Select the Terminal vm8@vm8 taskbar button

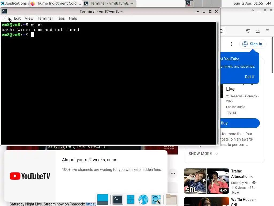(109, 3)
